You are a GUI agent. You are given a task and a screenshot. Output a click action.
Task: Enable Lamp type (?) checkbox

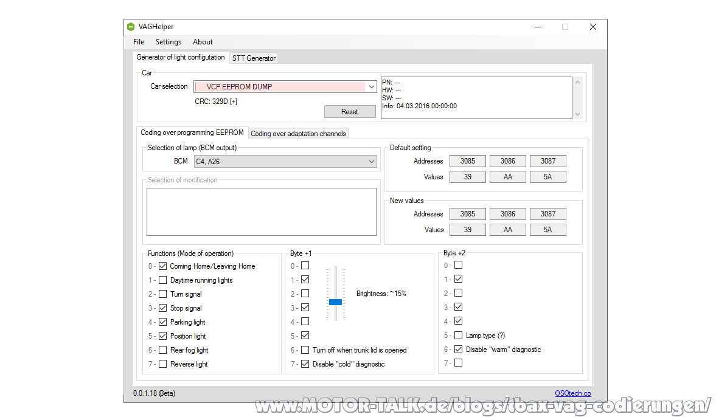click(459, 336)
